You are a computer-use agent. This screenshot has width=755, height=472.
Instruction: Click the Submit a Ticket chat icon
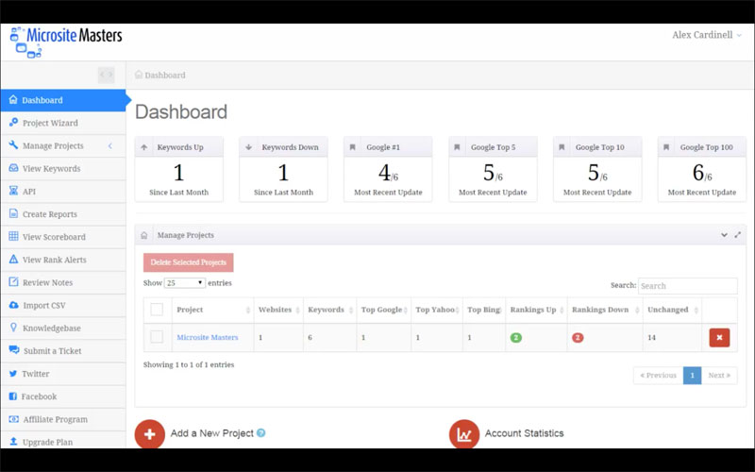tap(14, 350)
